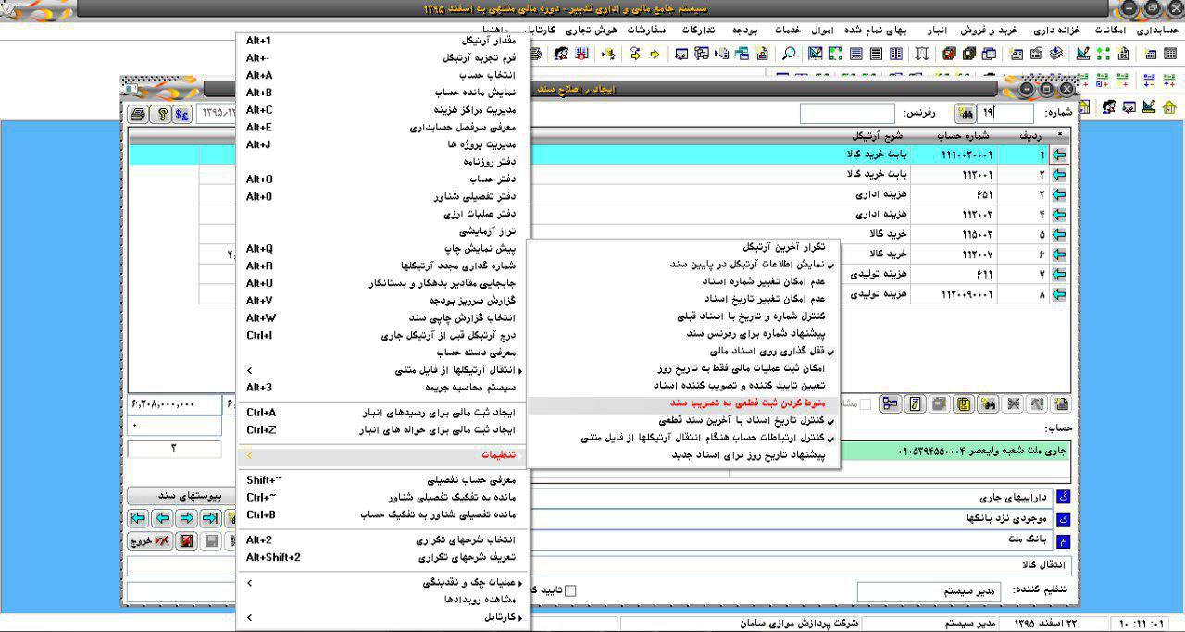
Task: Expand انتقال آرتیکلها از فایل متنی submenu
Action: click(x=382, y=370)
